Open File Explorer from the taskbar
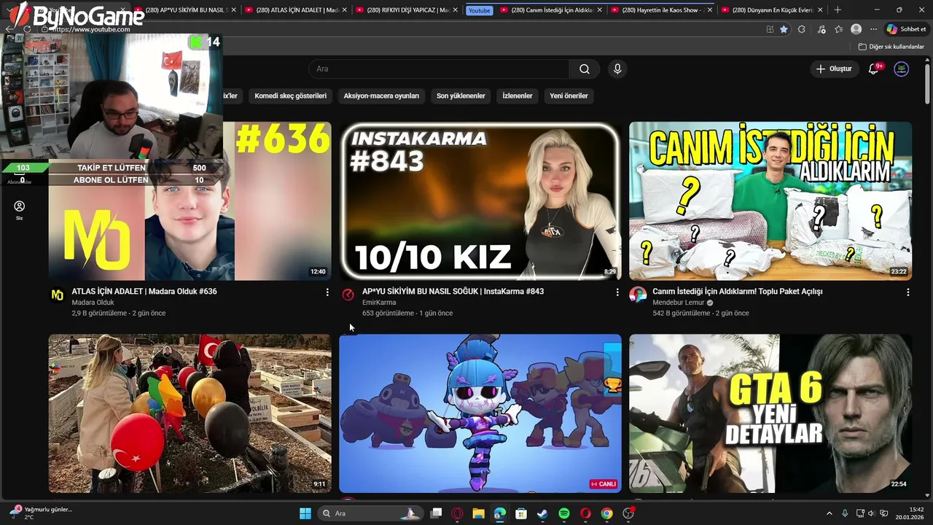933x525 pixels. tap(478, 513)
